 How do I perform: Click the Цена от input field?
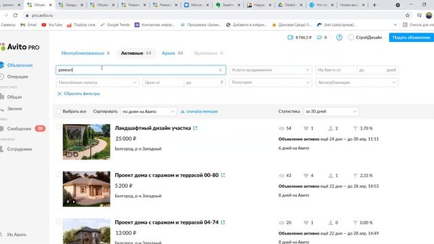(x=163, y=83)
